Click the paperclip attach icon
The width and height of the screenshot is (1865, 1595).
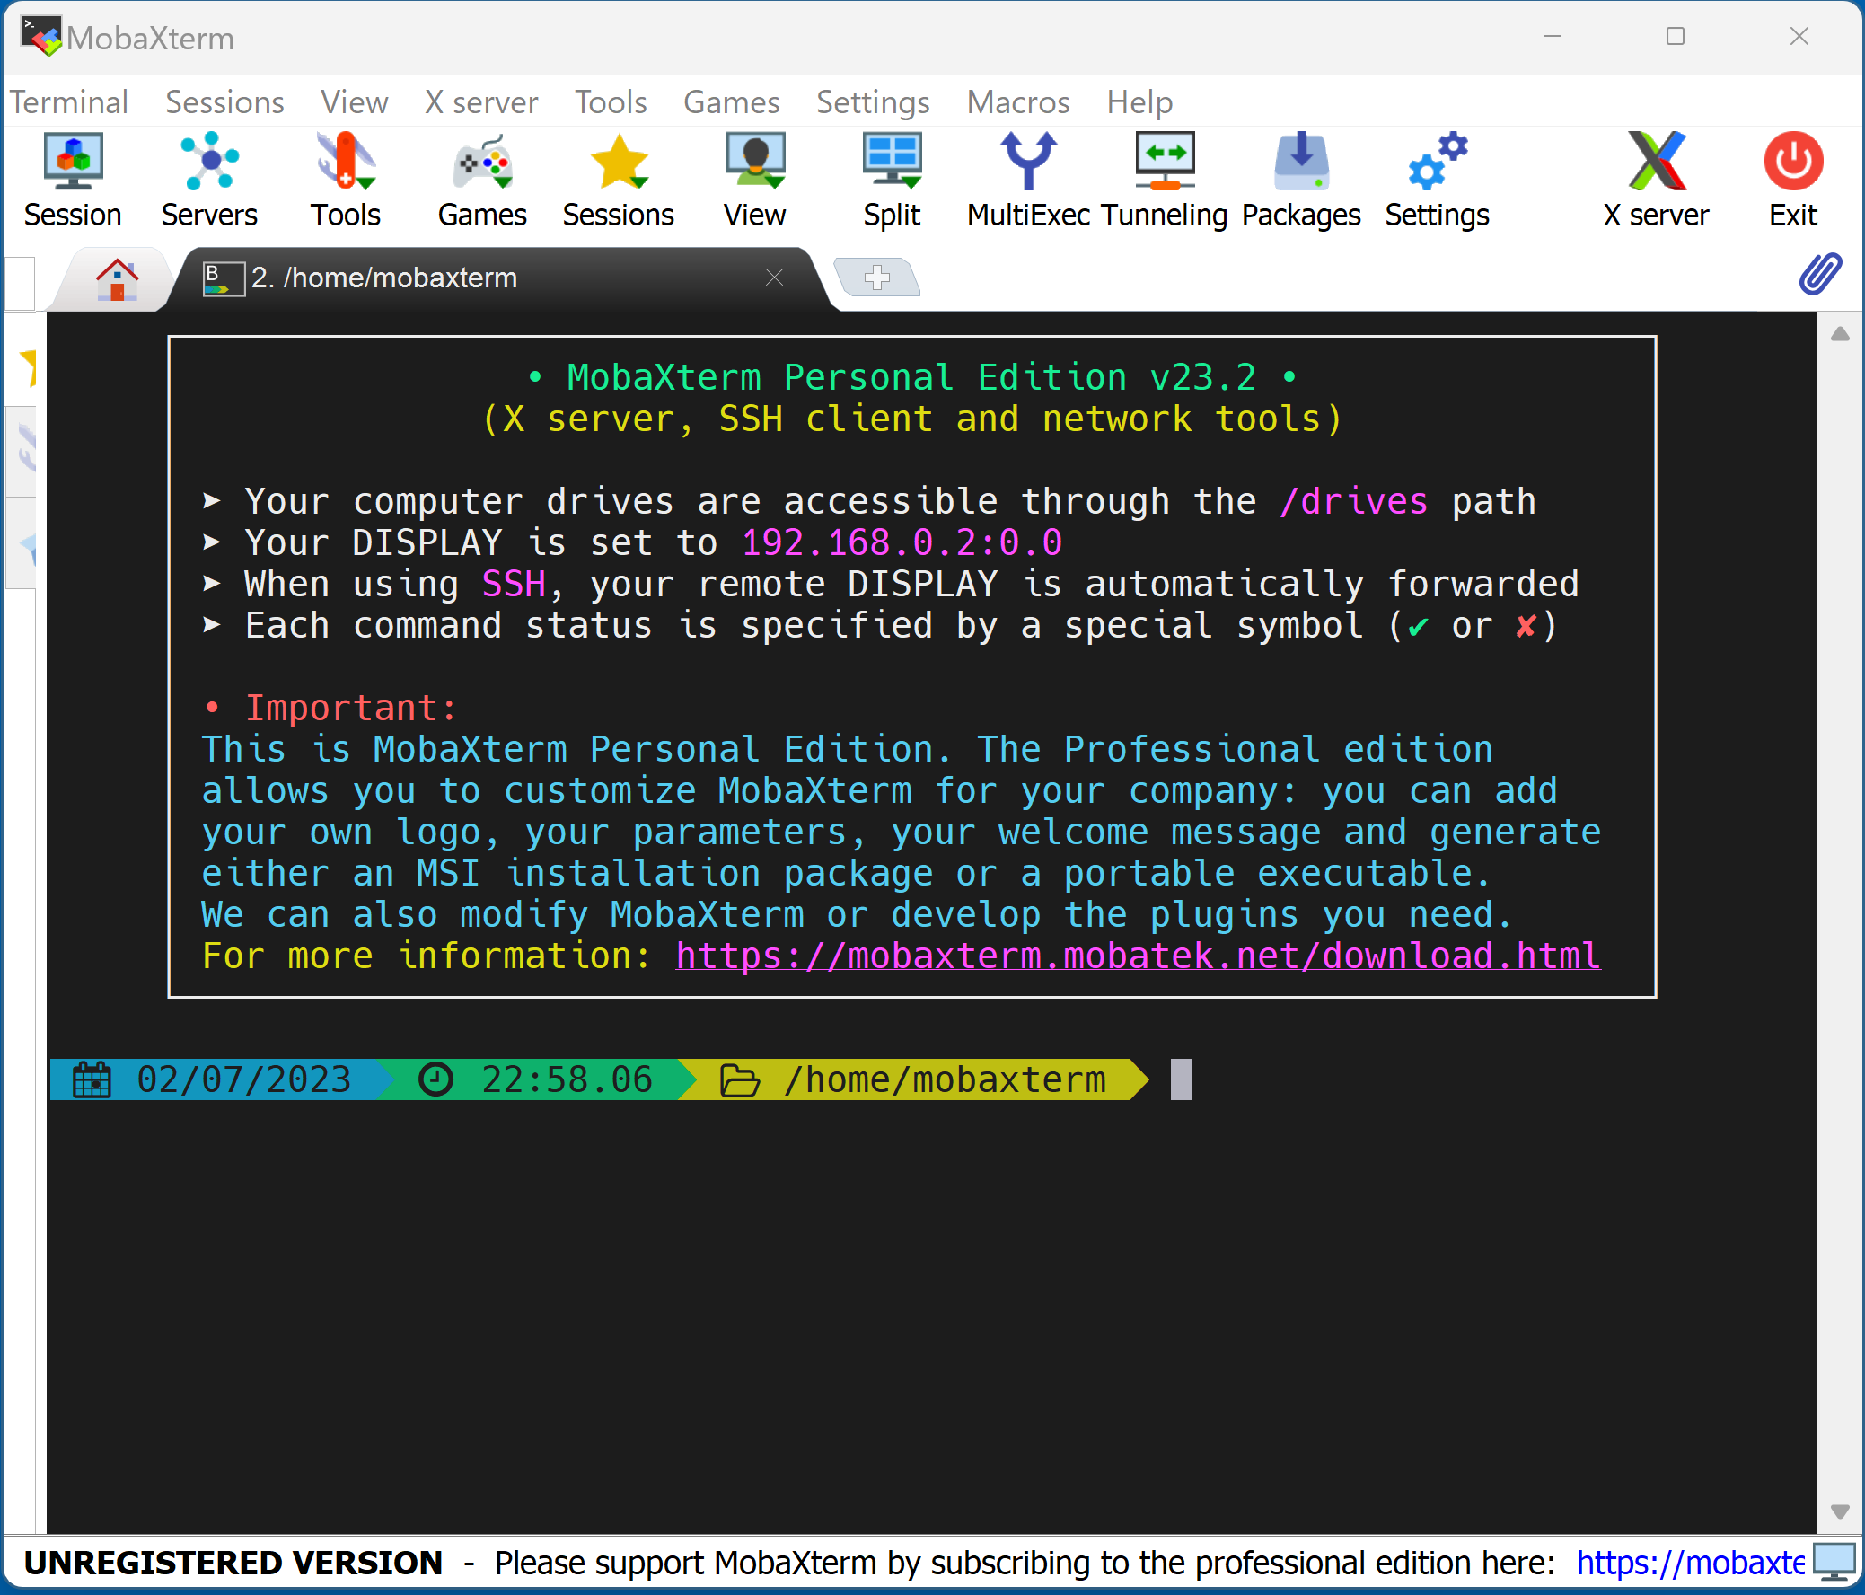1820,275
